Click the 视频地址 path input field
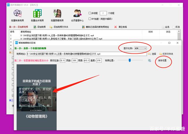 click(x=87, y=54)
